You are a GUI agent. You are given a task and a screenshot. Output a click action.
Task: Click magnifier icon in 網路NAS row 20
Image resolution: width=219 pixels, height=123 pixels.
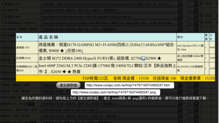[x=185, y=103]
